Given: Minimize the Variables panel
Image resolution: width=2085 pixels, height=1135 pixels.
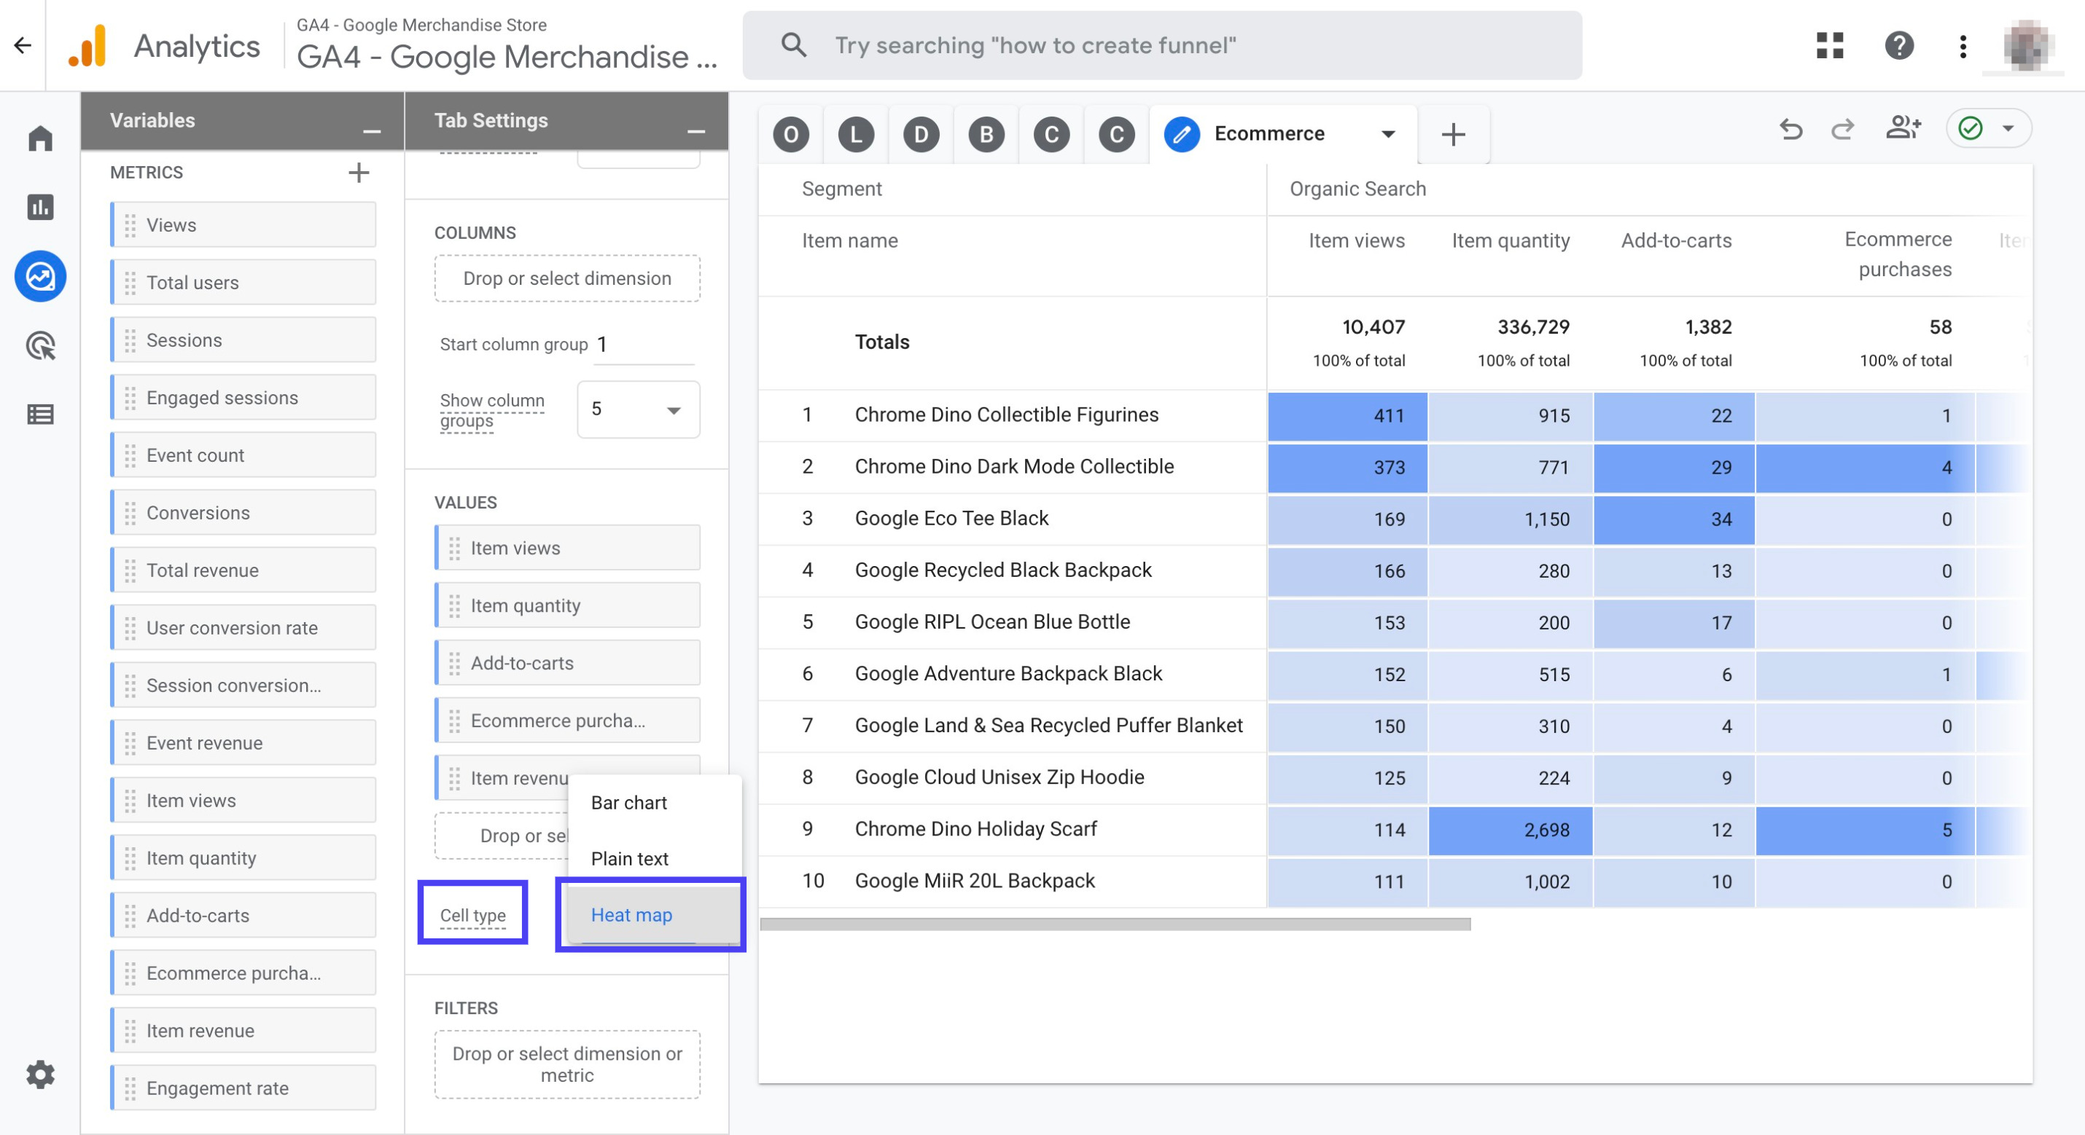Looking at the screenshot, I should [x=372, y=131].
